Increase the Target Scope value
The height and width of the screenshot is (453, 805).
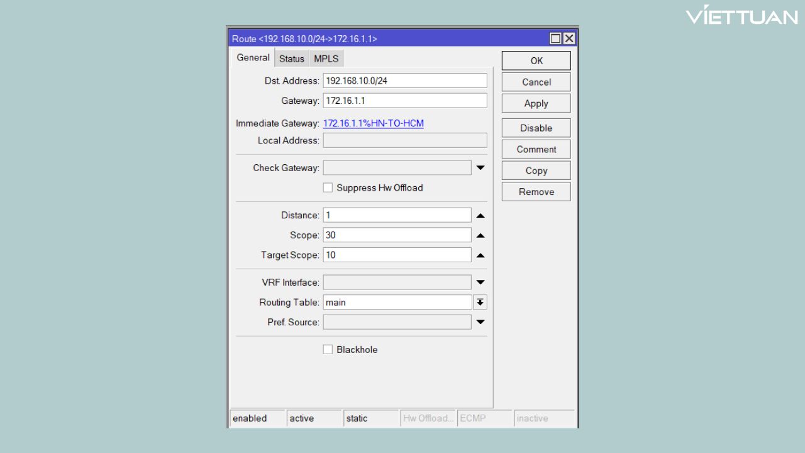pos(480,254)
